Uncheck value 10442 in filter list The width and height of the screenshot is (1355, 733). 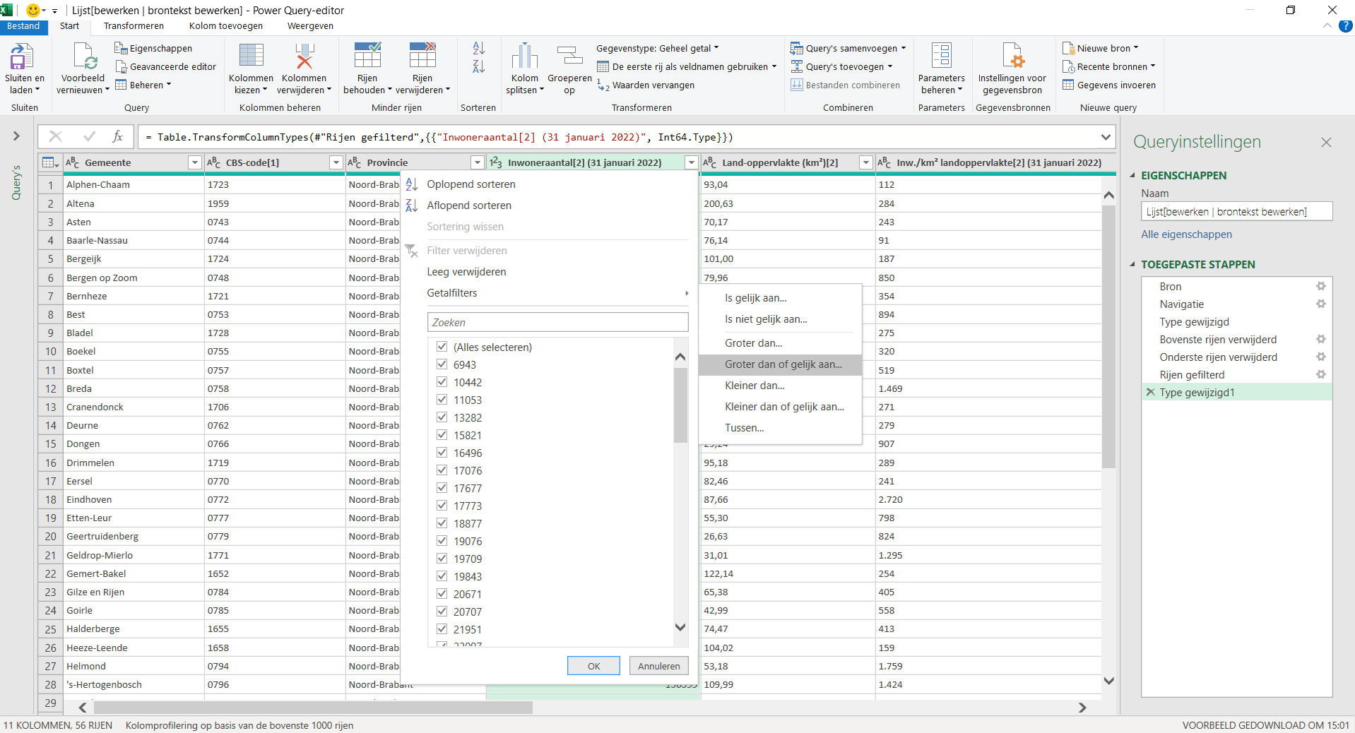coord(442,382)
